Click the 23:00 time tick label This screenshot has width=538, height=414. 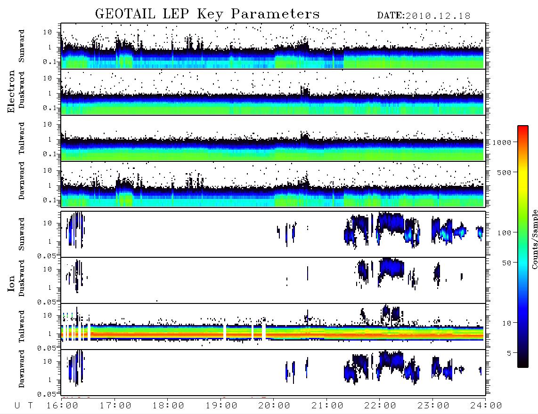pyautogui.click(x=433, y=406)
